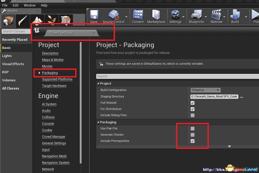Click the Search Classes field

16,31
